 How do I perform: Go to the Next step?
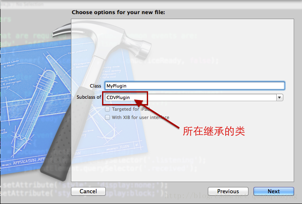(274, 191)
